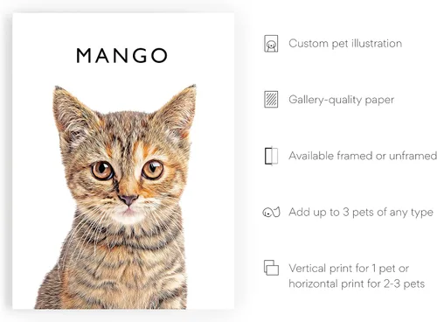Image resolution: width=437 pixels, height=322 pixels.
Task: Click the MANGO name title
Action: (121, 55)
